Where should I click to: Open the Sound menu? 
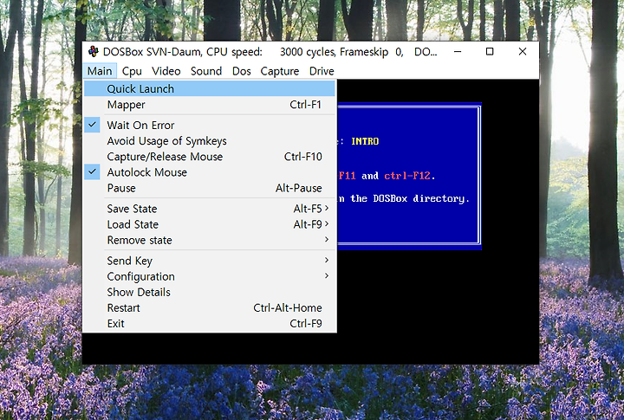[x=205, y=71]
